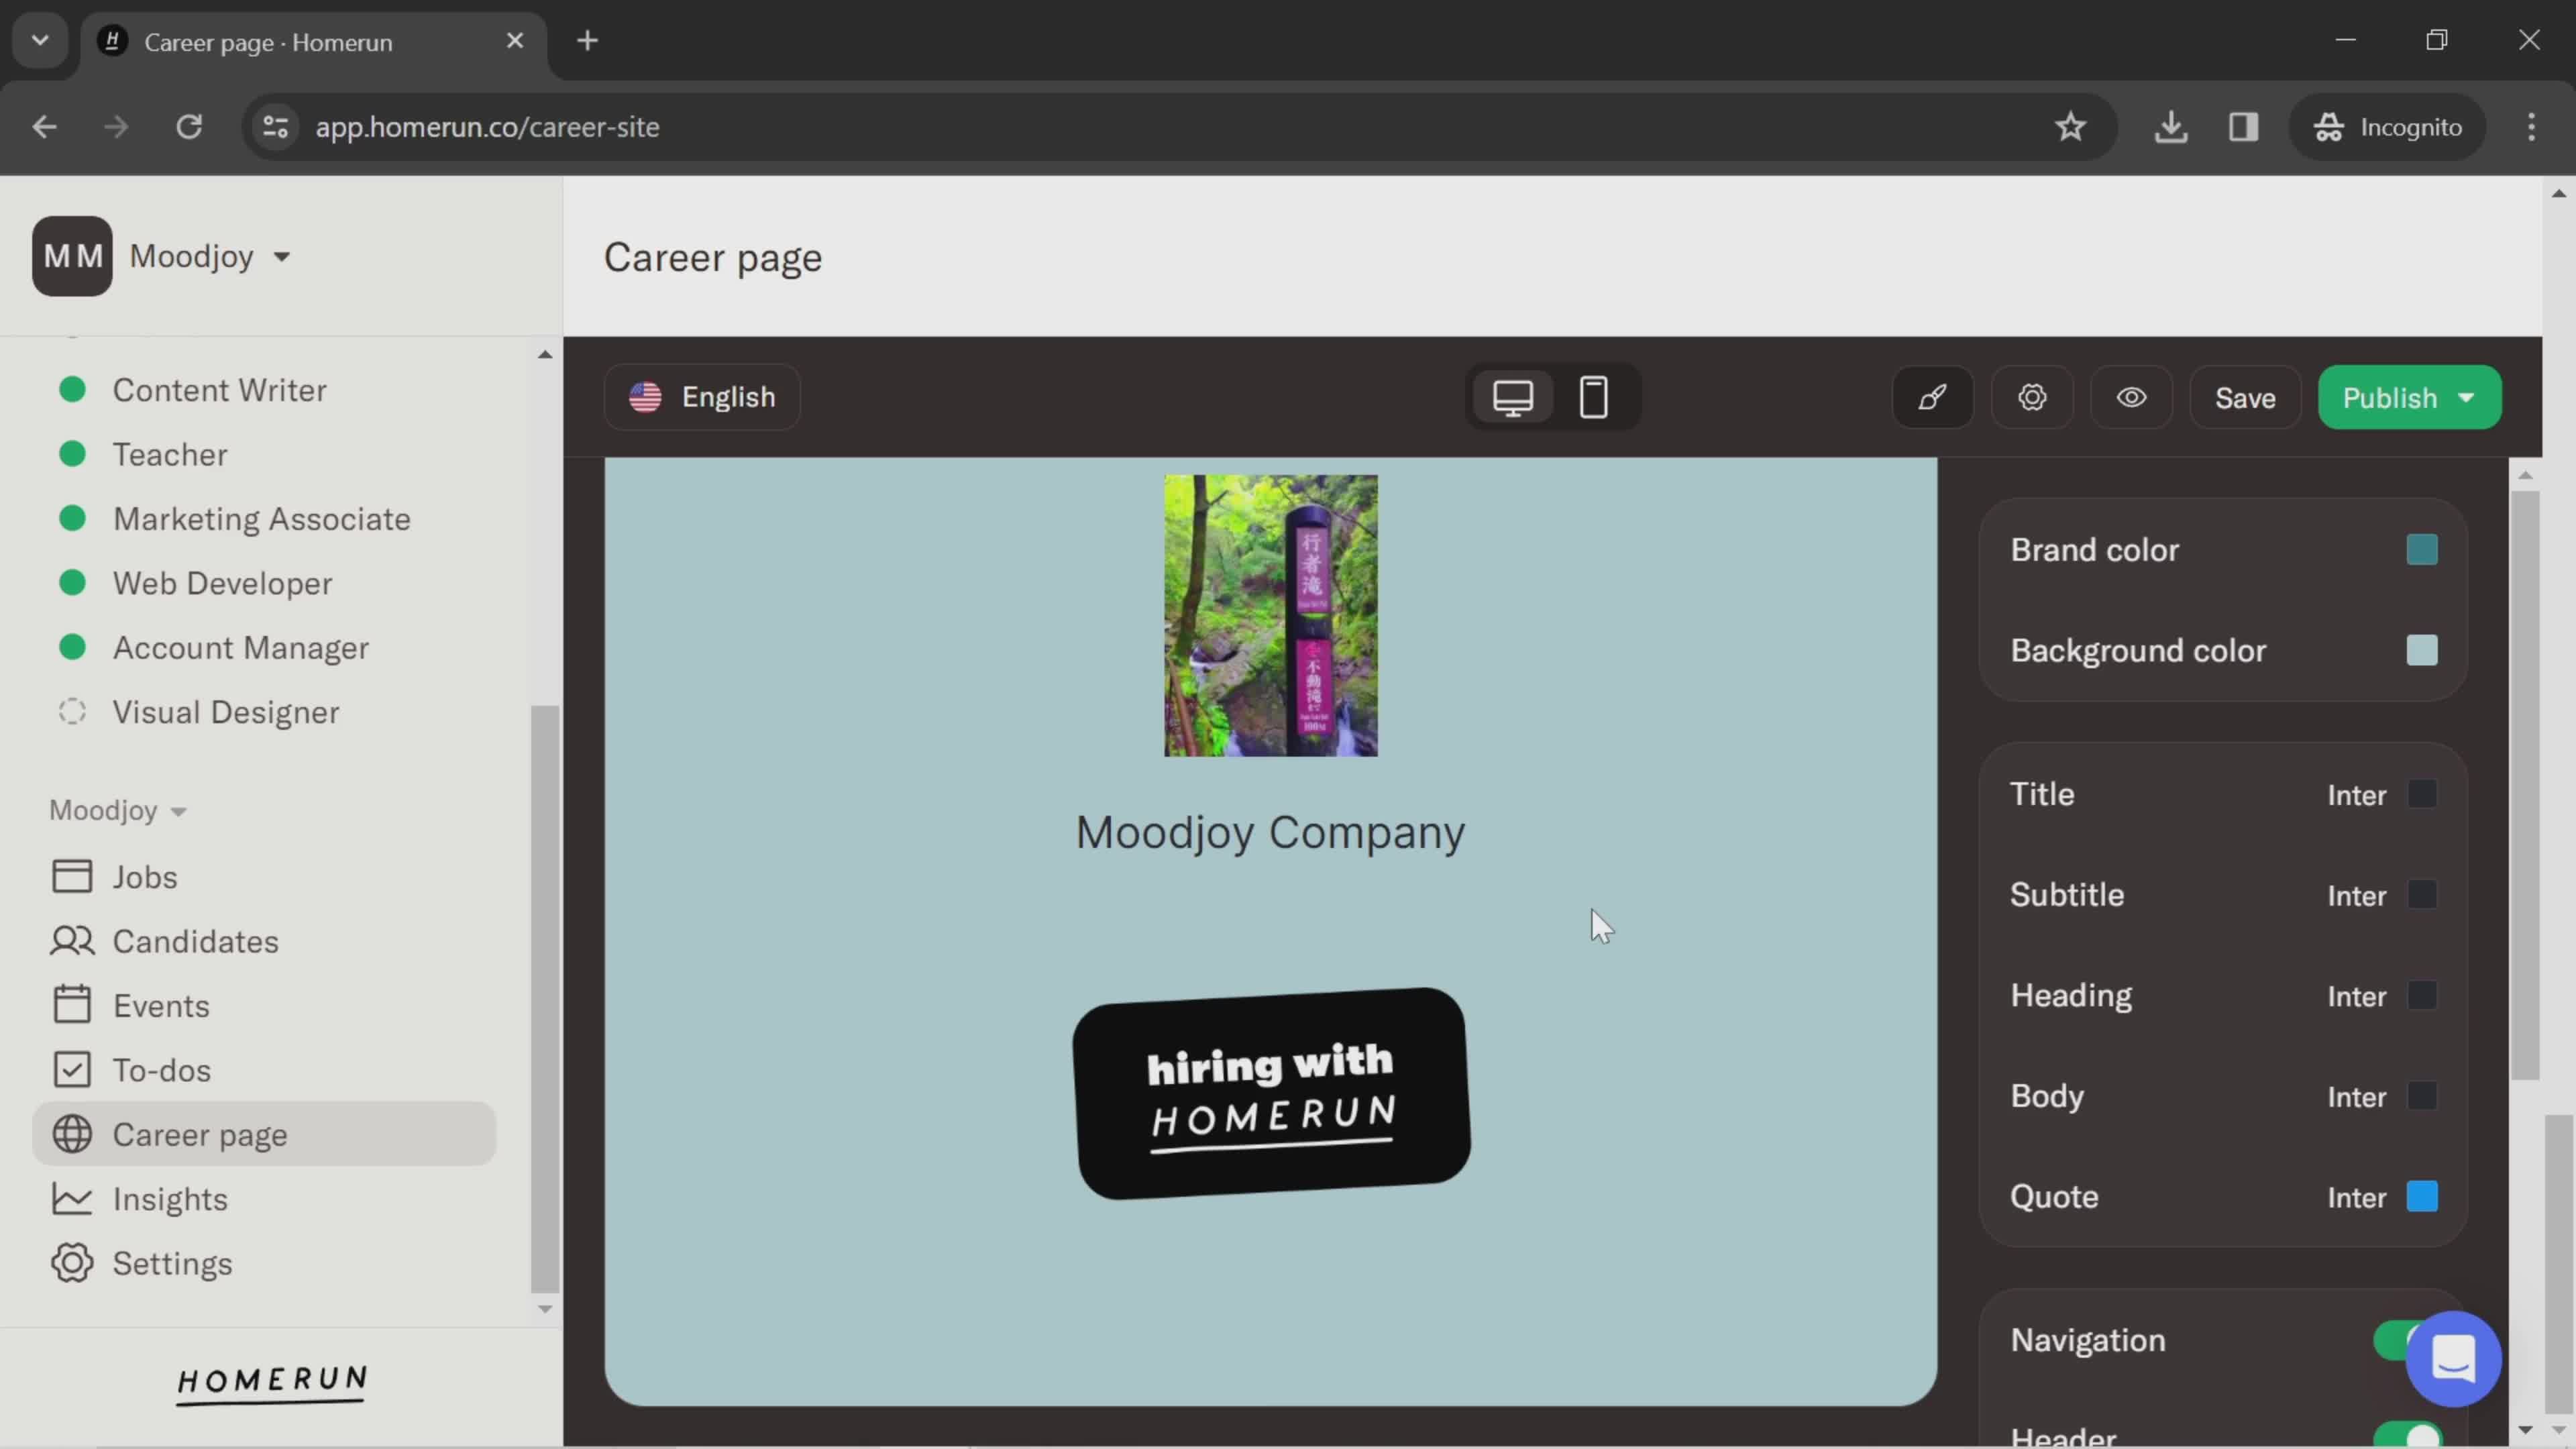The image size is (2576, 1449).
Task: Open Chrome three-dot menu
Action: [2531, 127]
